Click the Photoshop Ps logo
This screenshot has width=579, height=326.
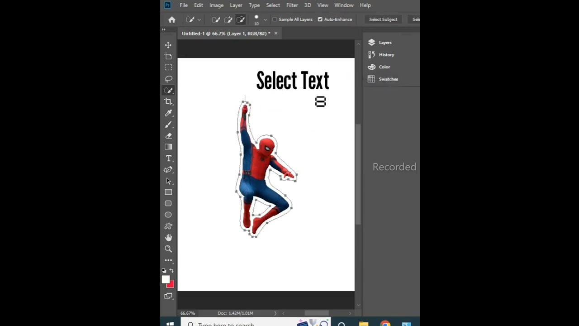pyautogui.click(x=167, y=5)
